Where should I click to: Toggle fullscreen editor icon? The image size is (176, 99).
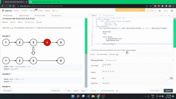[x=173, y=15]
